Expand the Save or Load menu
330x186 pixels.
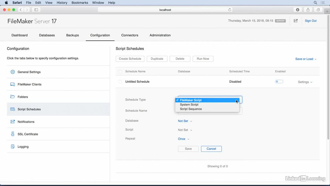pos(306,59)
